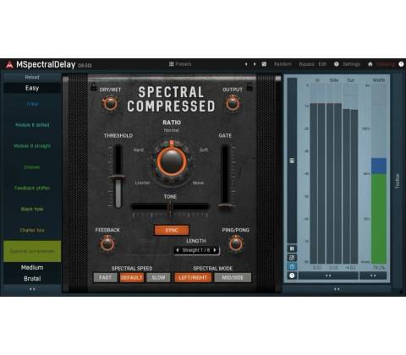Click the Gate slider handle

[x=225, y=205]
